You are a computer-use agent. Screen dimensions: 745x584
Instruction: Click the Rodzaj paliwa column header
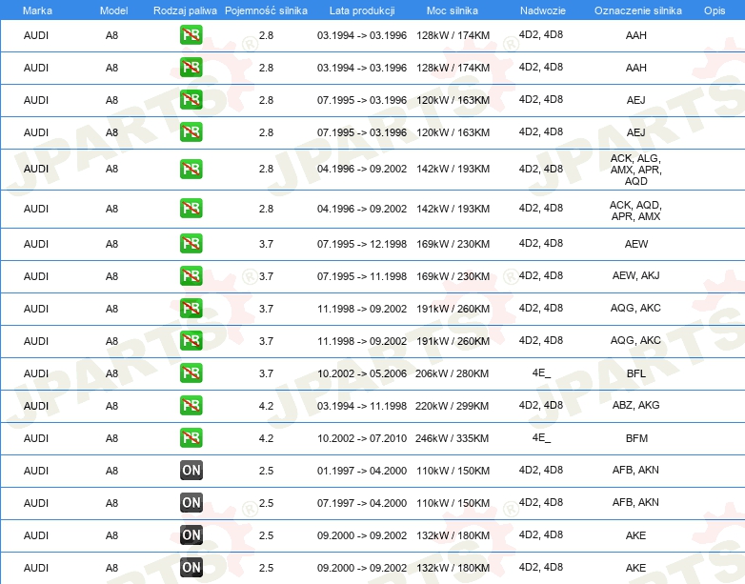[185, 10]
